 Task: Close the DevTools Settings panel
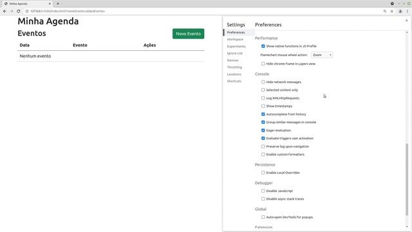(x=406, y=20)
